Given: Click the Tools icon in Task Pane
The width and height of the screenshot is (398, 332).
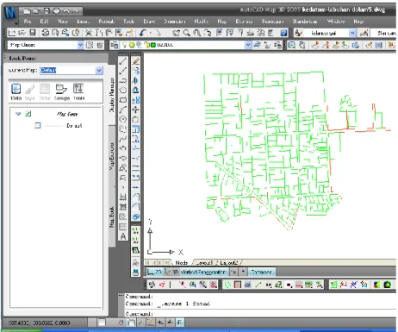Looking at the screenshot, I should click(x=78, y=91).
